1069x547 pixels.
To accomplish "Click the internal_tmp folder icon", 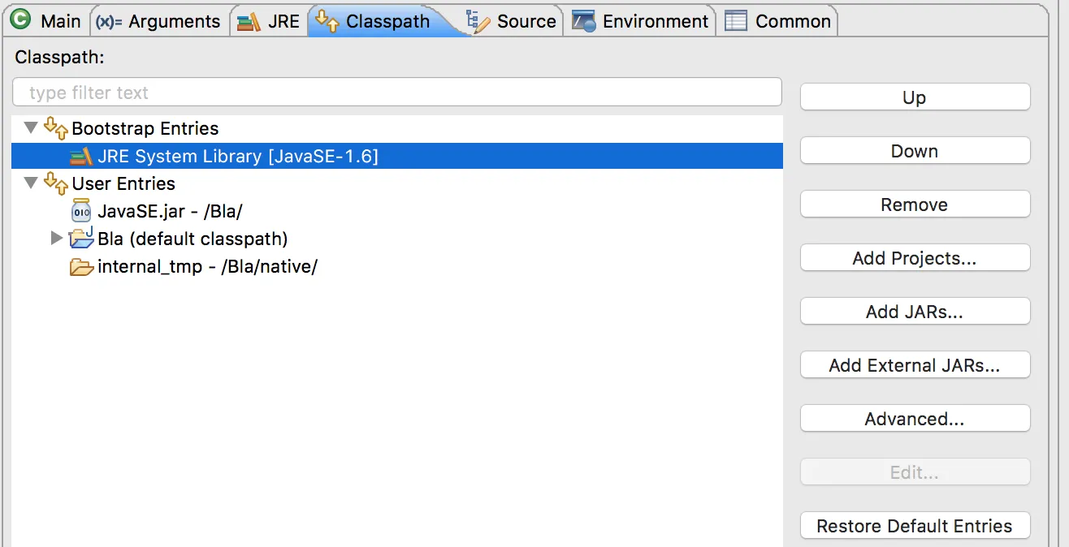I will point(81,267).
